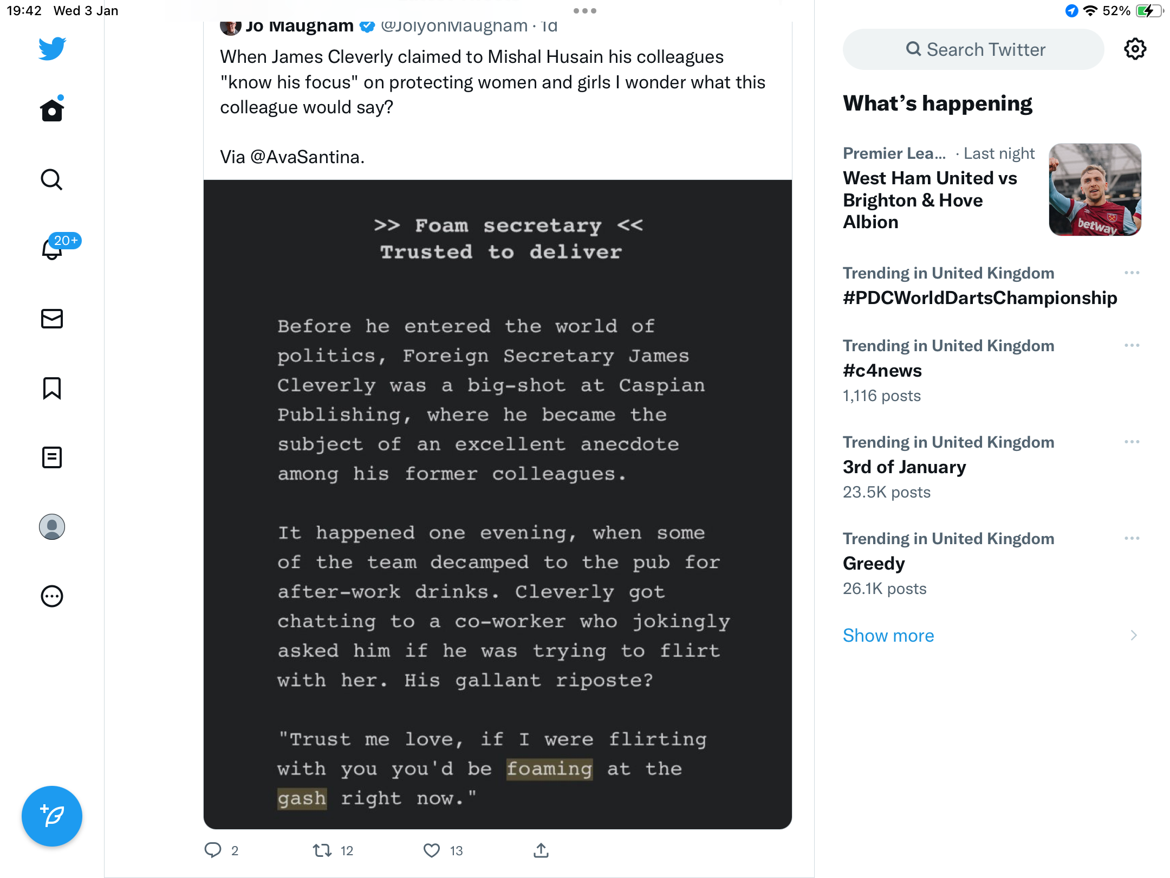Go to Home feed icon

52,109
